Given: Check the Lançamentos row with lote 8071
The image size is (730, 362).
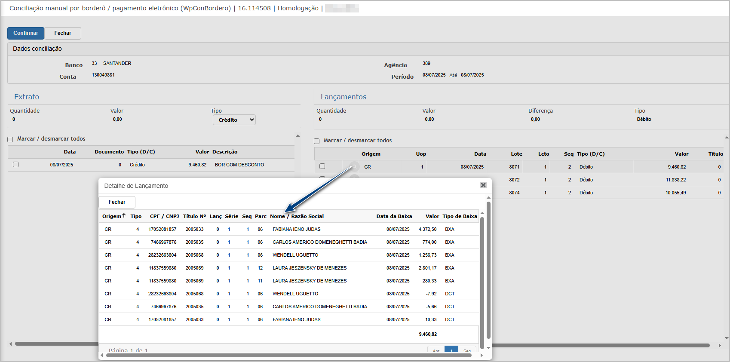Looking at the screenshot, I should (322, 166).
